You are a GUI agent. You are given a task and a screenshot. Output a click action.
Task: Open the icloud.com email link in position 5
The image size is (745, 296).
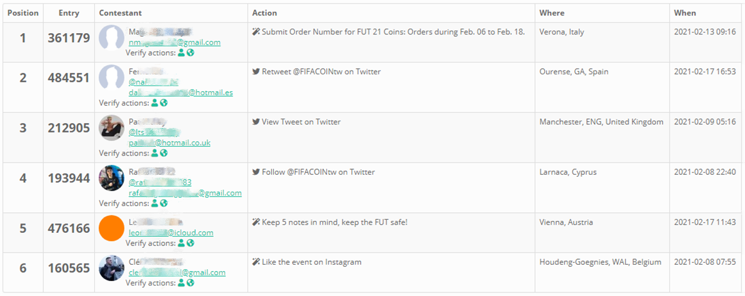(x=171, y=232)
